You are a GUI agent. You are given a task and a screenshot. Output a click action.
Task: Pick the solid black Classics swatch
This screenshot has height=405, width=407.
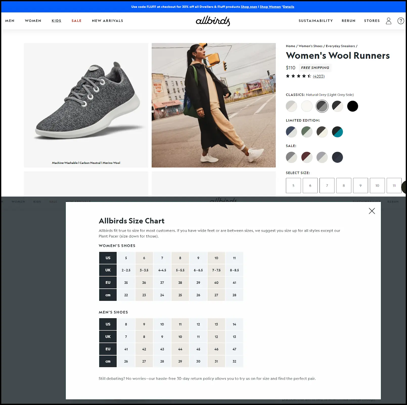[x=352, y=106]
